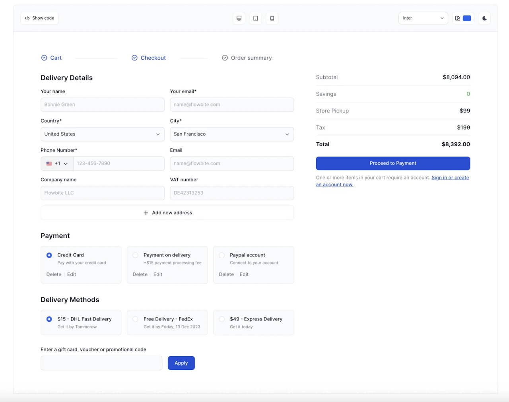Open the Sign in or create an account link

[450, 177]
